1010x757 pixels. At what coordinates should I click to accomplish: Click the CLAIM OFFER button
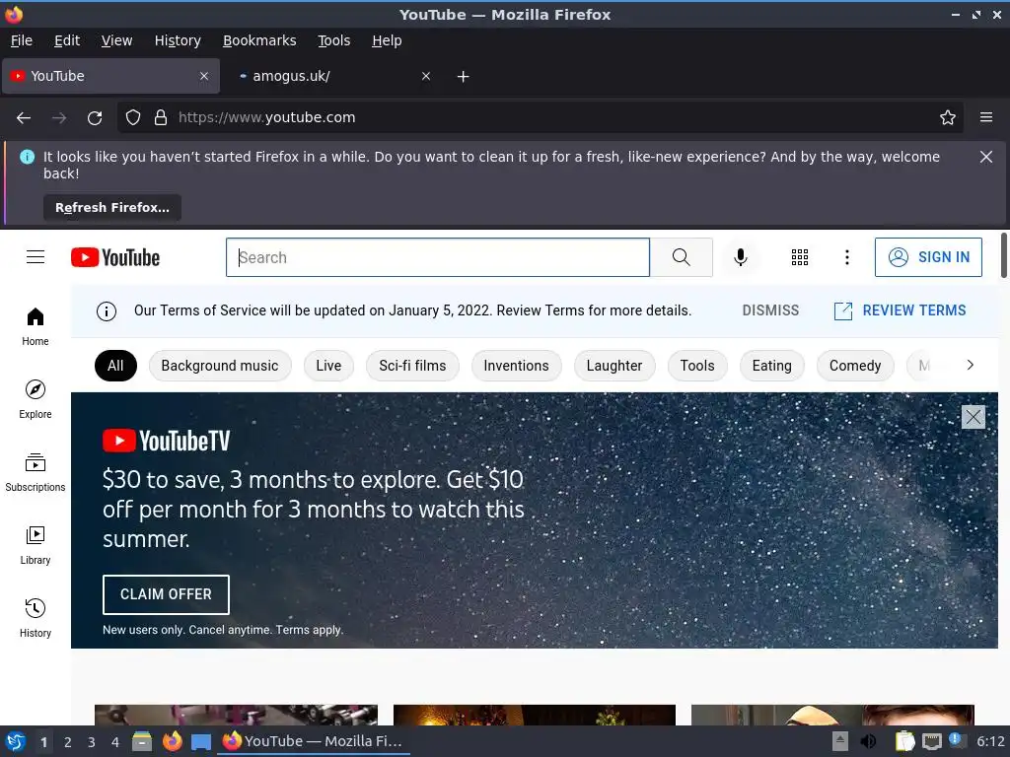[166, 594]
